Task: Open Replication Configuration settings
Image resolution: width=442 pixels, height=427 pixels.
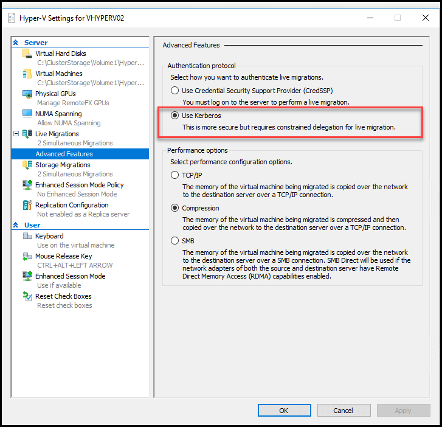Action: click(72, 205)
